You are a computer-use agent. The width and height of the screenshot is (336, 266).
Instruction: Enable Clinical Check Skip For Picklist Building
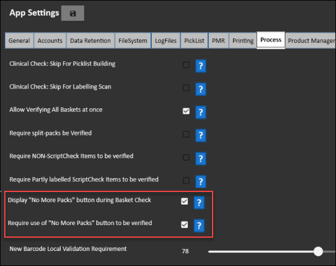coord(186,64)
